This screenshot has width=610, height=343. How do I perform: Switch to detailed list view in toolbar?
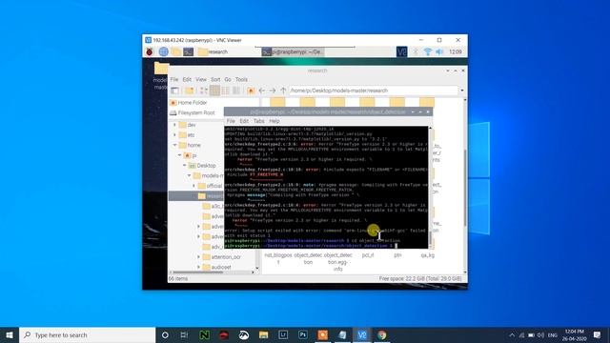(x=236, y=91)
